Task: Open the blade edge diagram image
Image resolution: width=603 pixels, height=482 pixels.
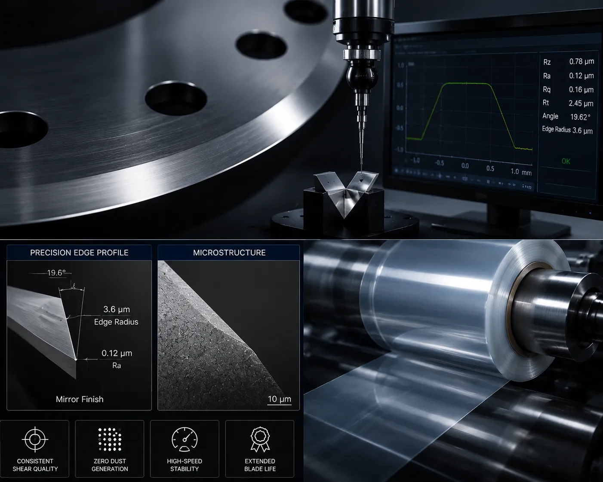Action: 79,335
